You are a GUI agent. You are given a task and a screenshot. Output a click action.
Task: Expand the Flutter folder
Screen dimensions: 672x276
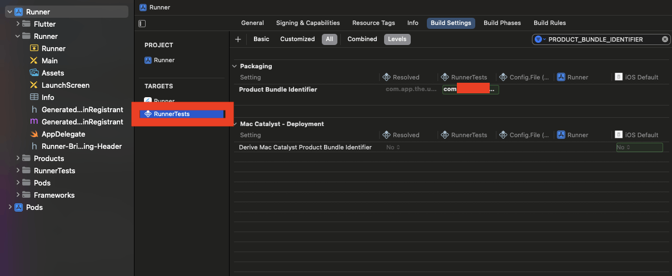coord(18,24)
